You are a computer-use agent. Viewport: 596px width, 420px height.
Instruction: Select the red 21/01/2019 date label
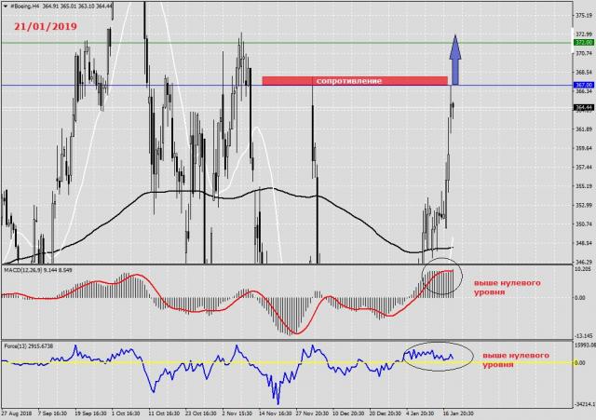(47, 28)
